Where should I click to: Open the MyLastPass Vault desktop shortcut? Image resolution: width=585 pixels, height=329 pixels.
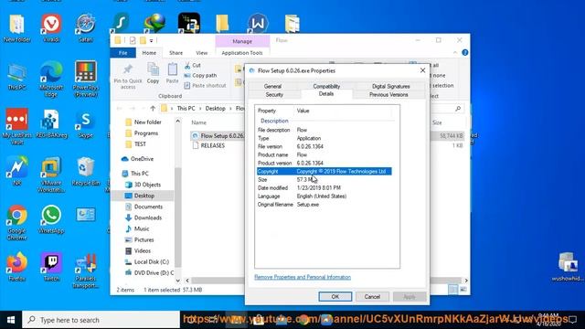click(x=16, y=126)
